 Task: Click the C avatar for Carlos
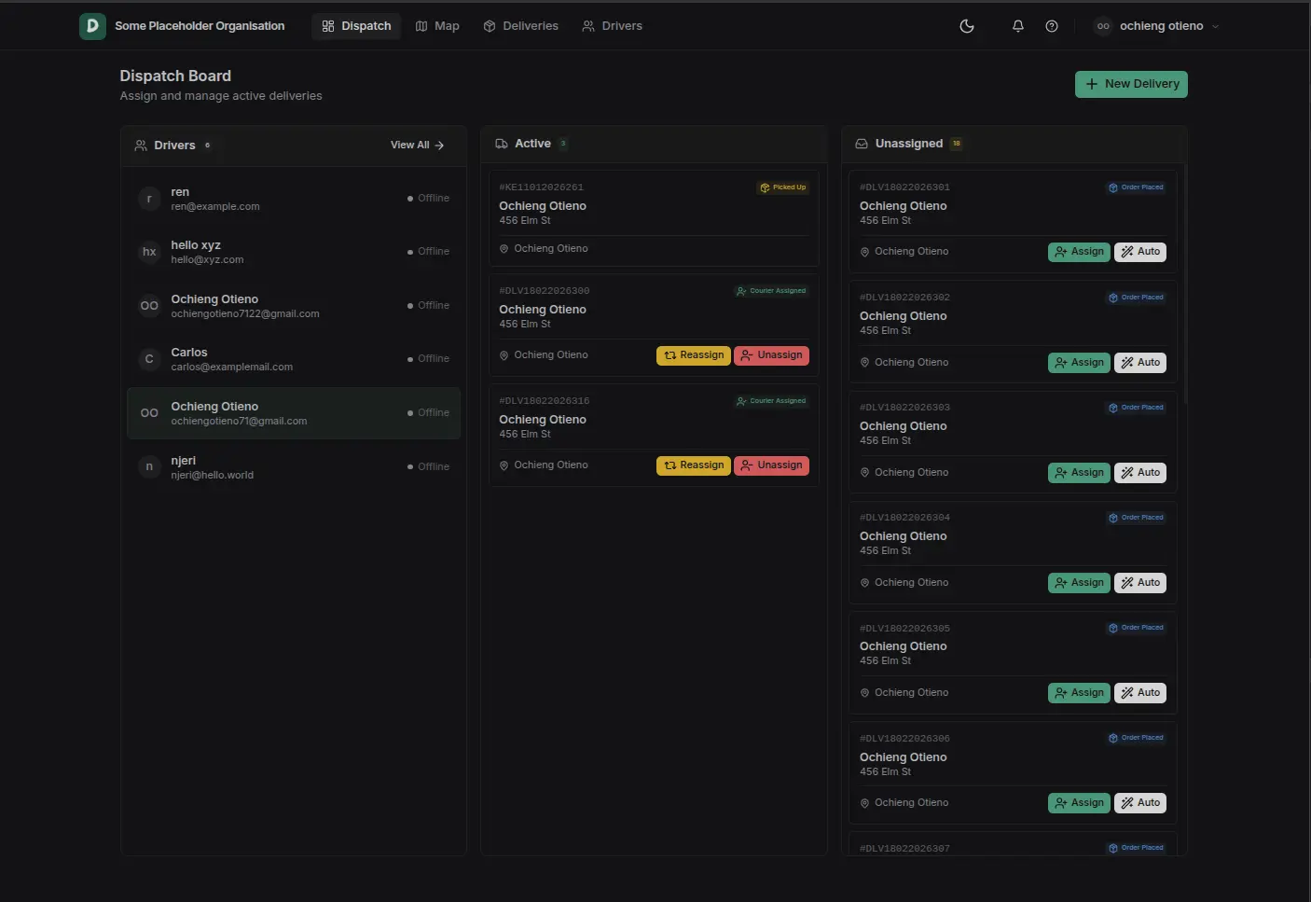pyautogui.click(x=149, y=359)
